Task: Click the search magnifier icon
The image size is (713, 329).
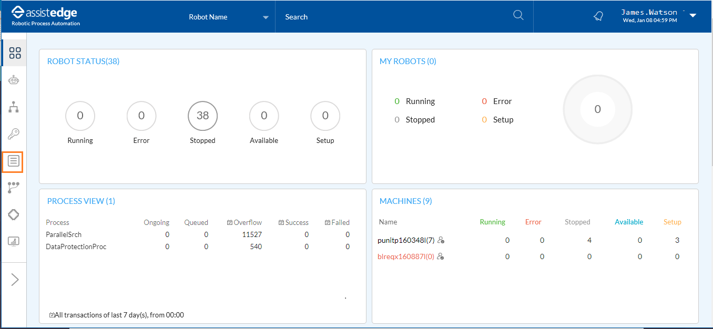Action: pos(518,15)
